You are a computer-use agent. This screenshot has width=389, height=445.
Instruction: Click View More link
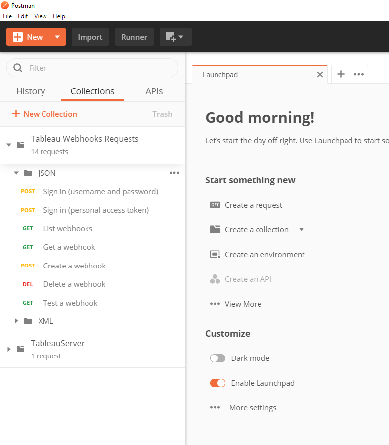(243, 304)
